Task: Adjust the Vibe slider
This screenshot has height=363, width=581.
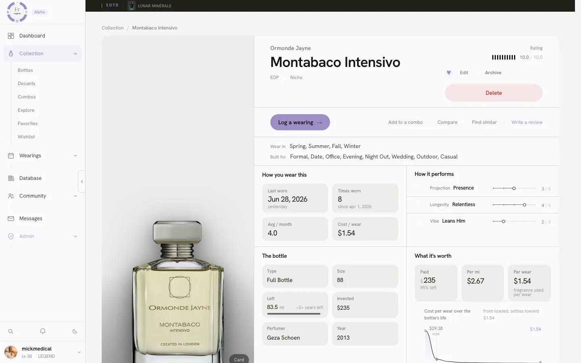Action: [514, 221]
